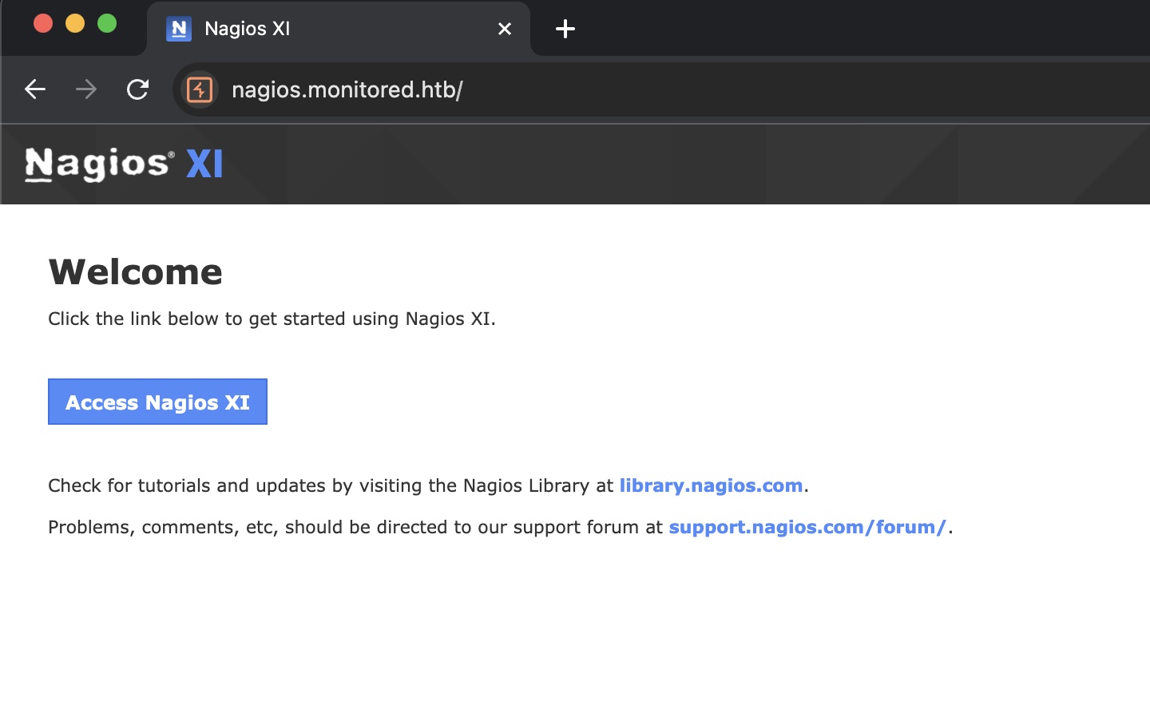Select the Nagios XI browser tab
Screen dimensions: 1150x701
point(339,29)
